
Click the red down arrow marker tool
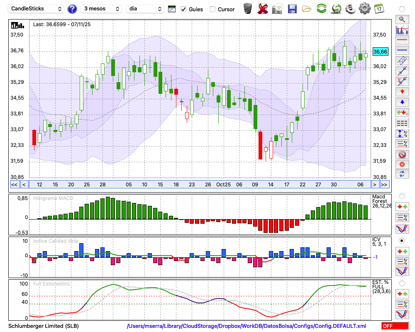(x=402, y=92)
